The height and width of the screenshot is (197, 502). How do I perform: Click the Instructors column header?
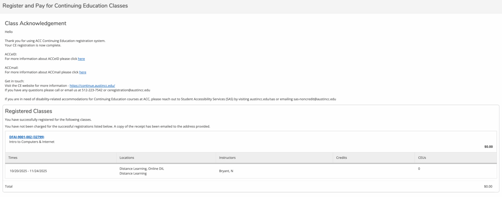(227, 158)
